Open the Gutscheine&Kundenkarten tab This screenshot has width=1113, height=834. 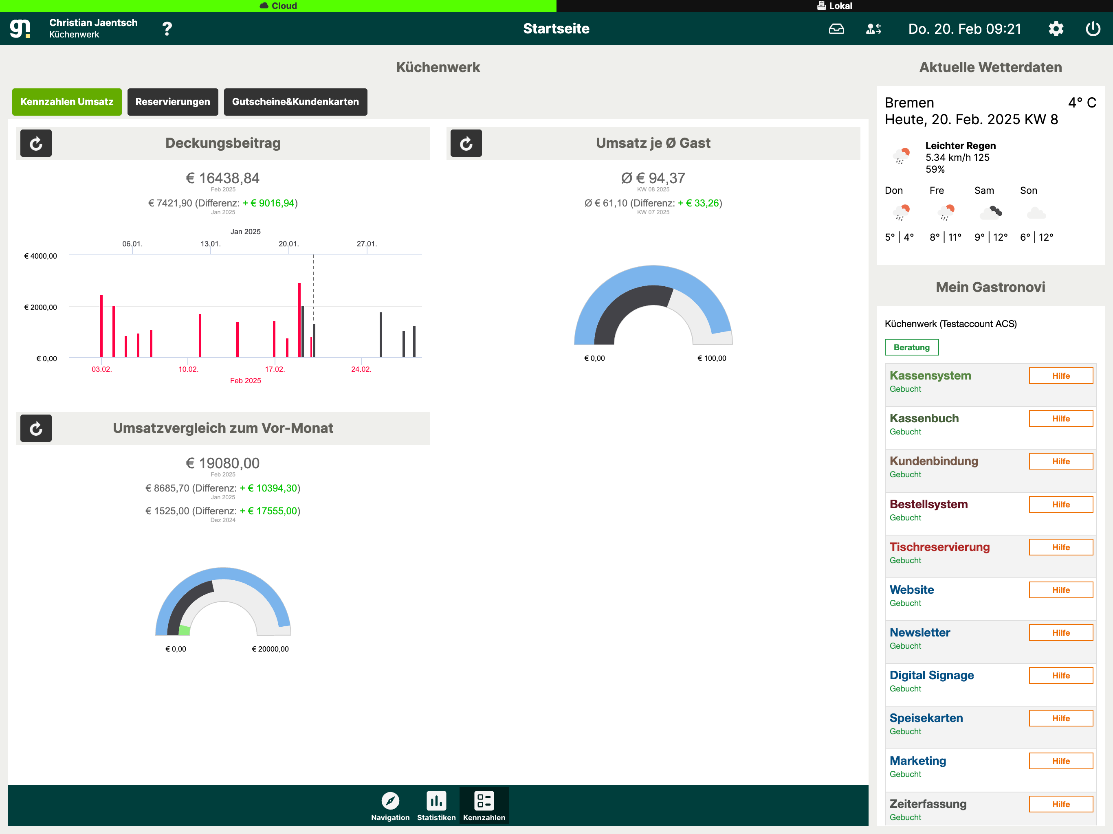point(295,102)
